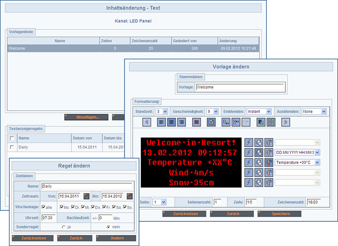Screen dimensions: 338x246
Task: Open the empty dropdown on Welcome-in-Resort line
Action: [x=297, y=142]
